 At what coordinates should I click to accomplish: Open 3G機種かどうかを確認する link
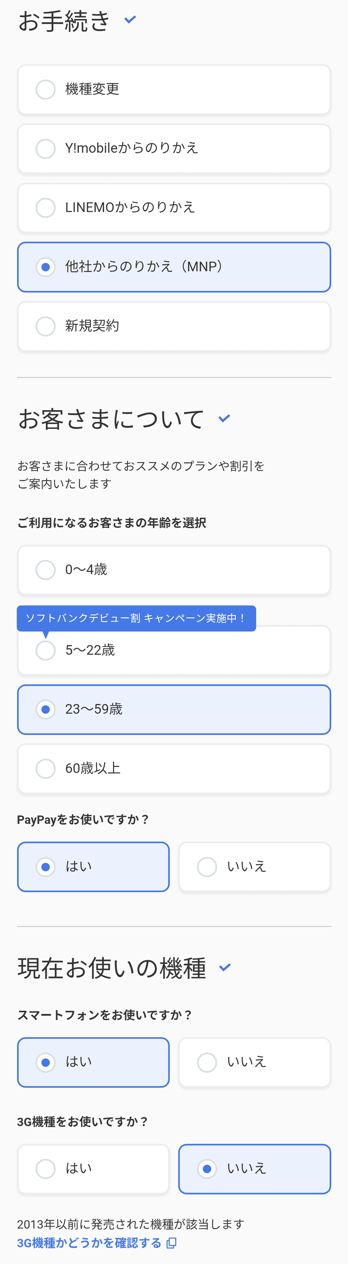click(x=89, y=1243)
